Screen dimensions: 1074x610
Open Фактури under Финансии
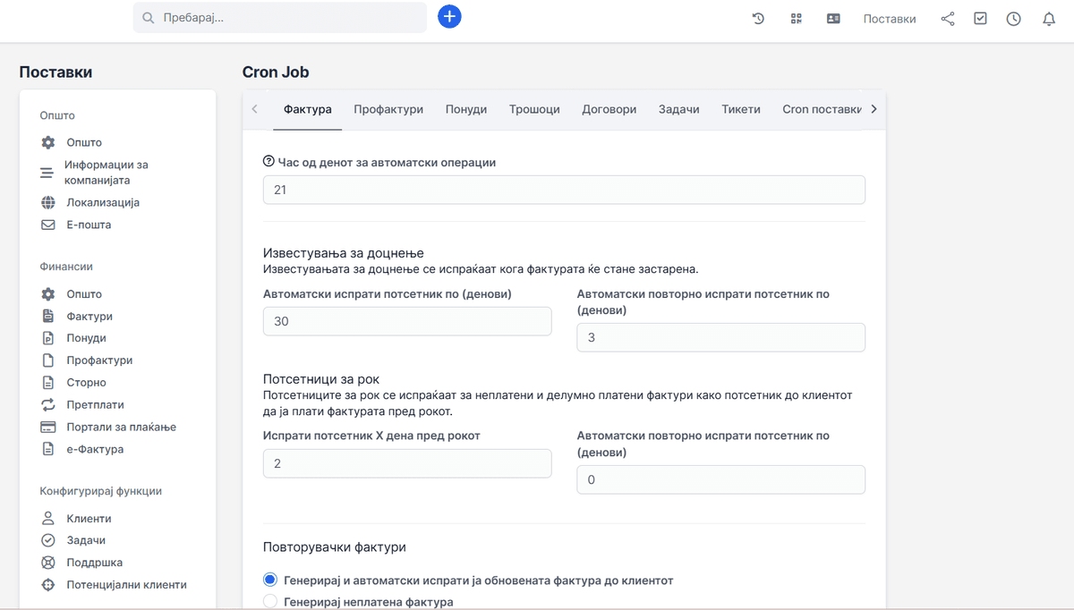point(89,317)
